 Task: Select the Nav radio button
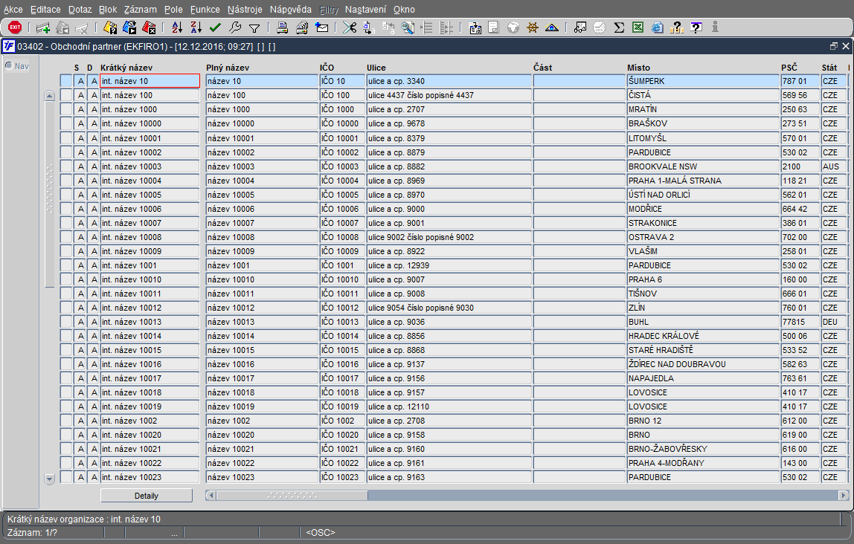click(x=9, y=66)
